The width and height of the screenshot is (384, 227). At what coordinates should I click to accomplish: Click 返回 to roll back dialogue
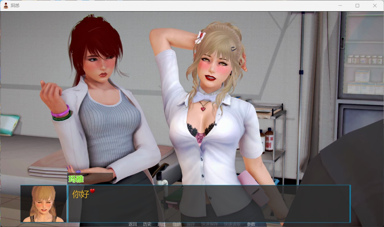(132, 224)
